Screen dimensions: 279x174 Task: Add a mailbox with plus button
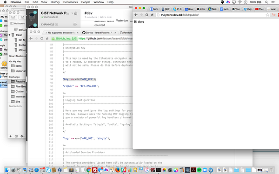pyautogui.click(x=11, y=136)
